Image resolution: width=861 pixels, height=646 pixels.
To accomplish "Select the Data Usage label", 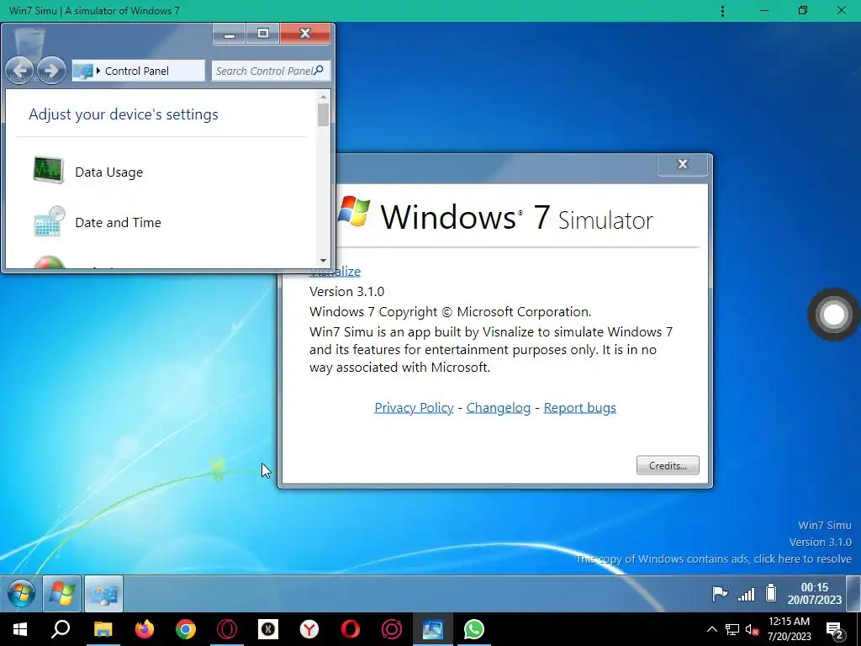I will pos(108,172).
